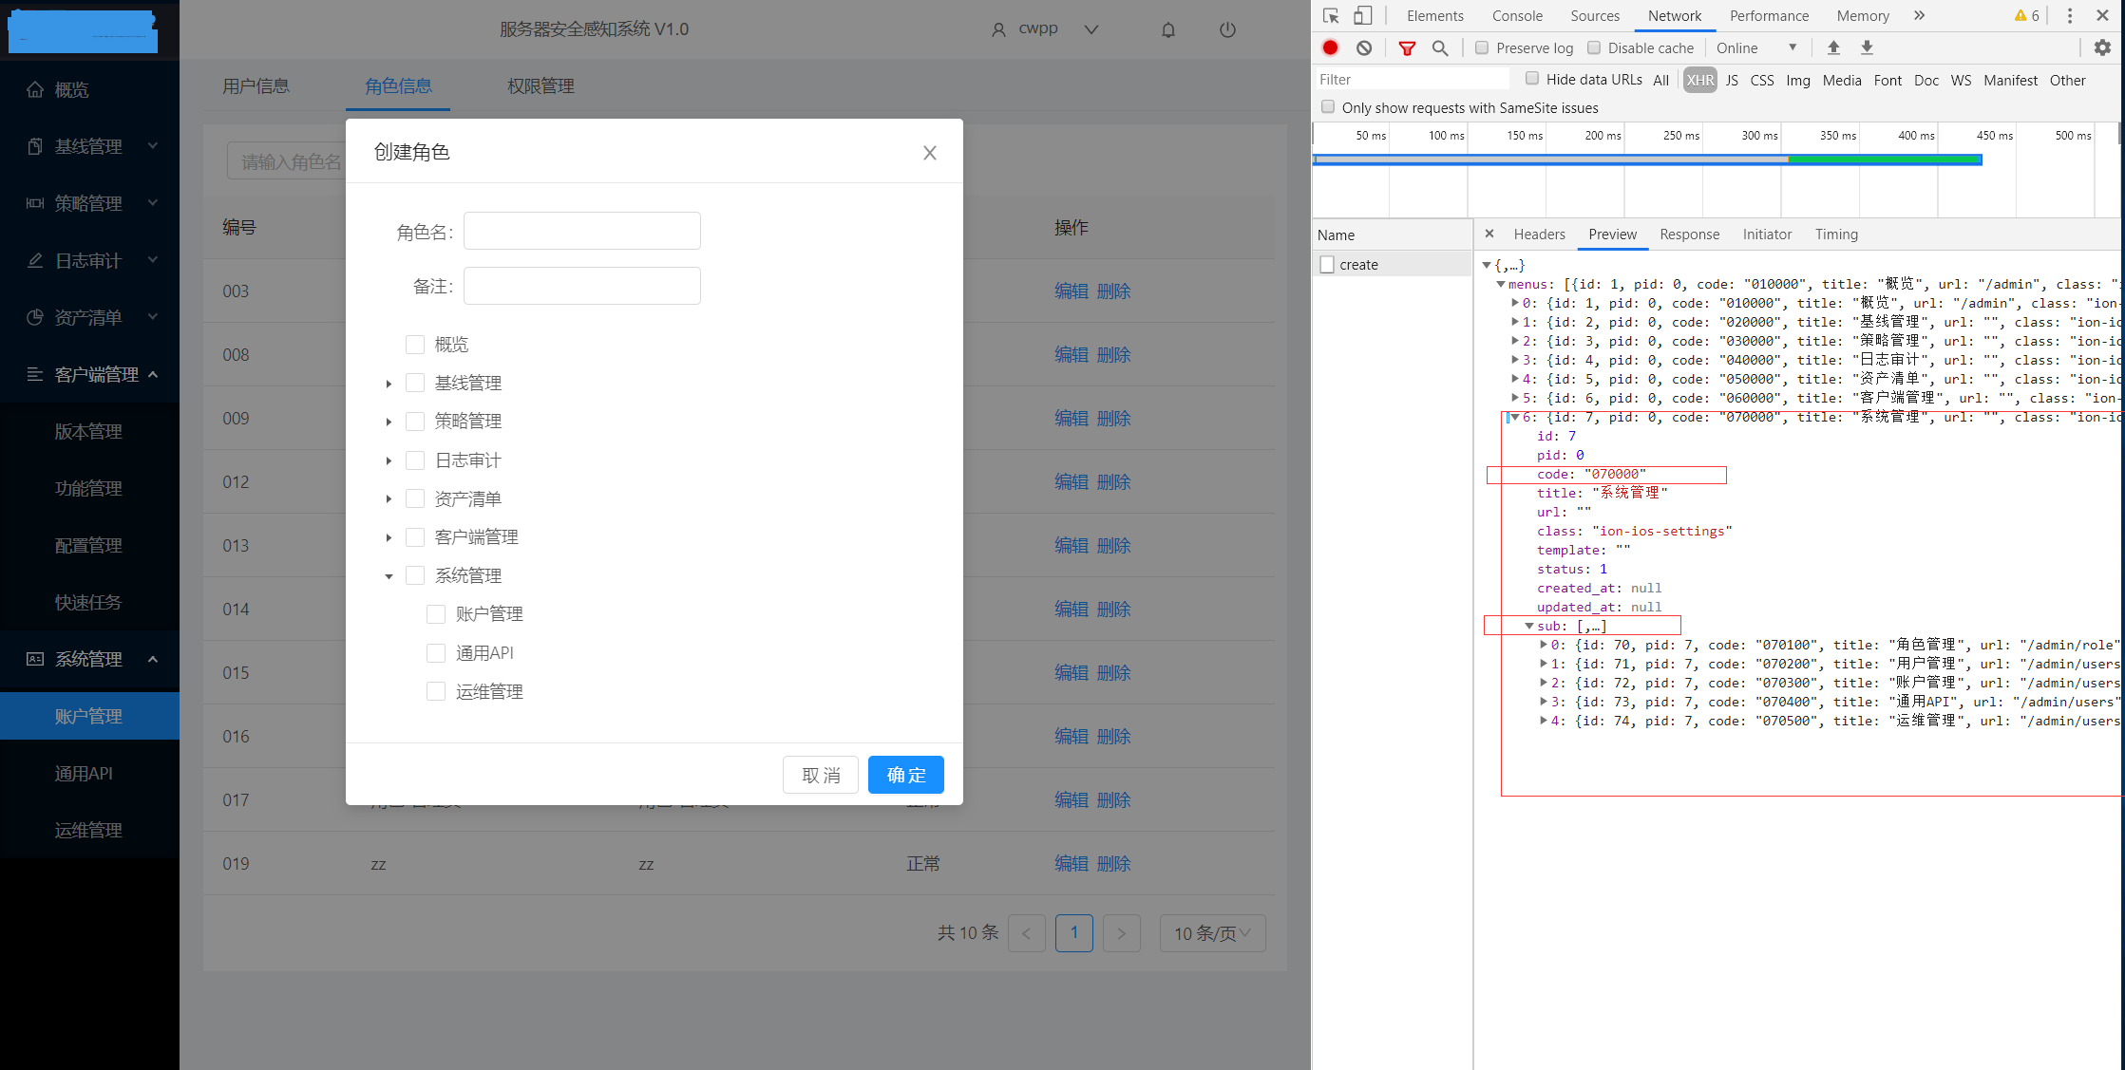Image resolution: width=2125 pixels, height=1070 pixels.
Task: Click the clear network log icon
Action: click(1364, 47)
